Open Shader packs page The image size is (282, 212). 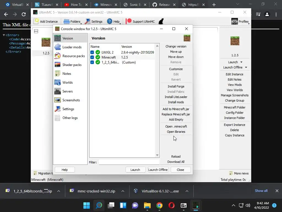tap(70, 65)
